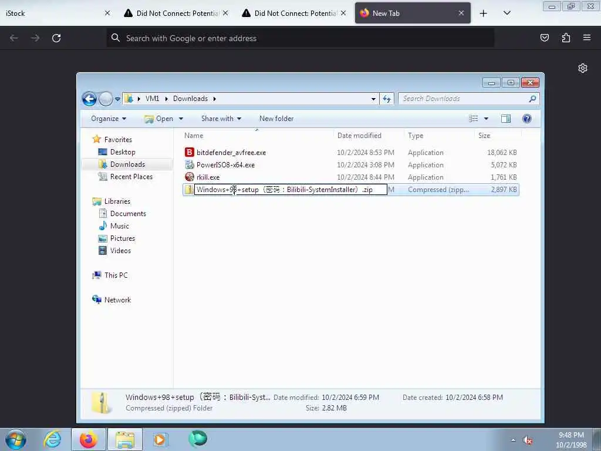Image resolution: width=601 pixels, height=451 pixels.
Task: Click the Windows Media Player taskbar icon
Action: click(160, 439)
